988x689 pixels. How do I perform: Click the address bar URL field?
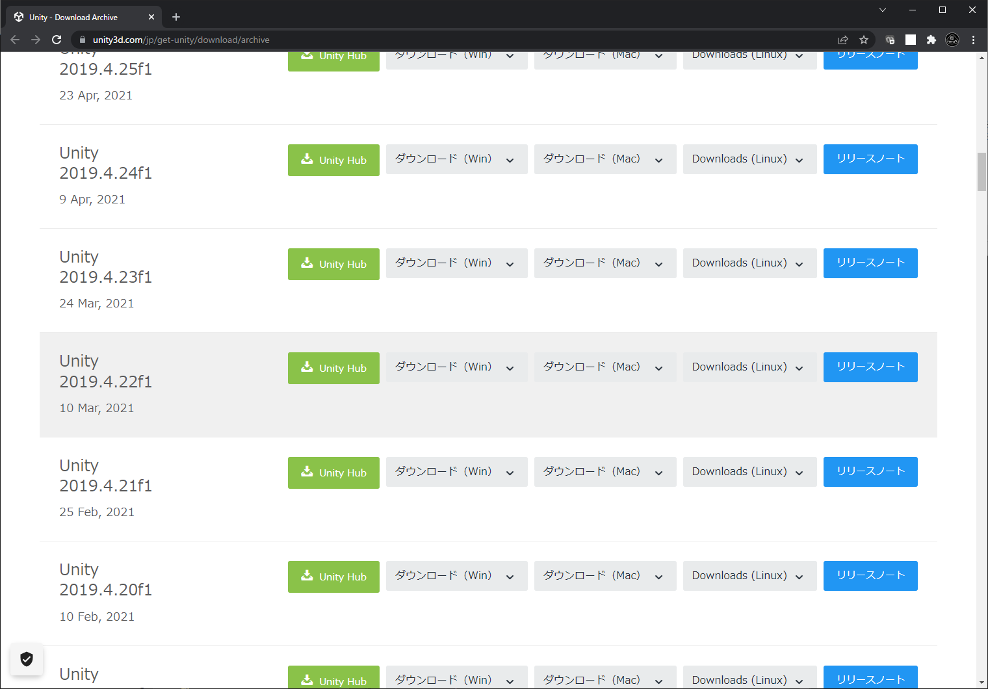tap(455, 40)
